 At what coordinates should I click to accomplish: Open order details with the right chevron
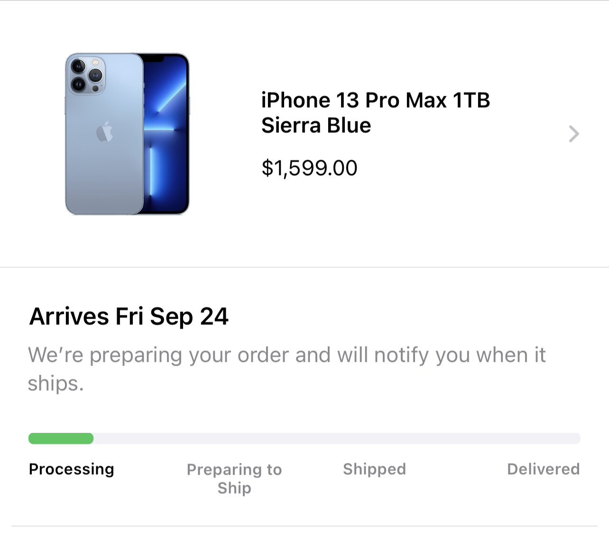pos(574,134)
